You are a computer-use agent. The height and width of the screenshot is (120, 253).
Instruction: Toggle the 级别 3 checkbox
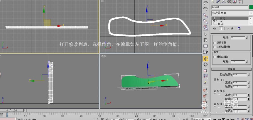(x=215, y=104)
